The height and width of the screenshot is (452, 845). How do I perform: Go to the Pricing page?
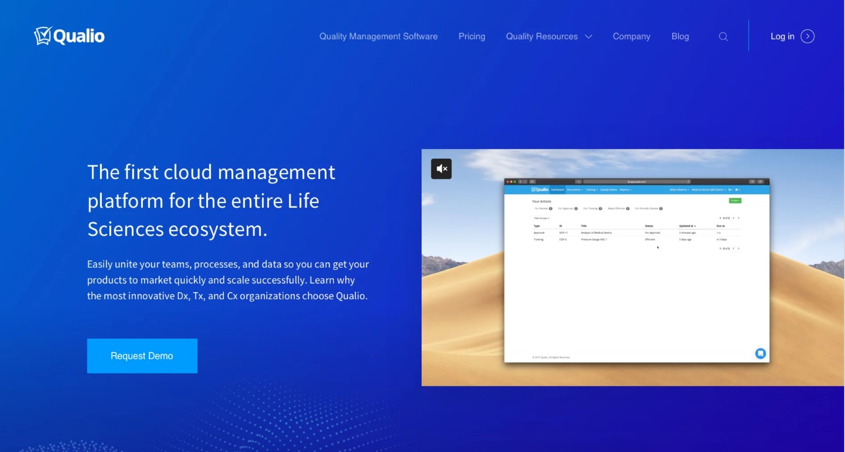pos(472,36)
